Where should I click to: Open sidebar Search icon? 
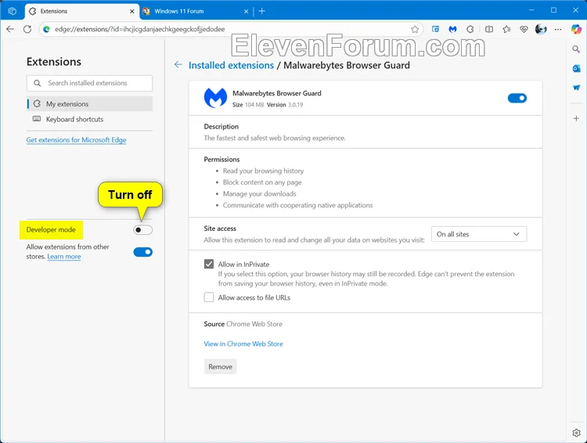[x=576, y=49]
